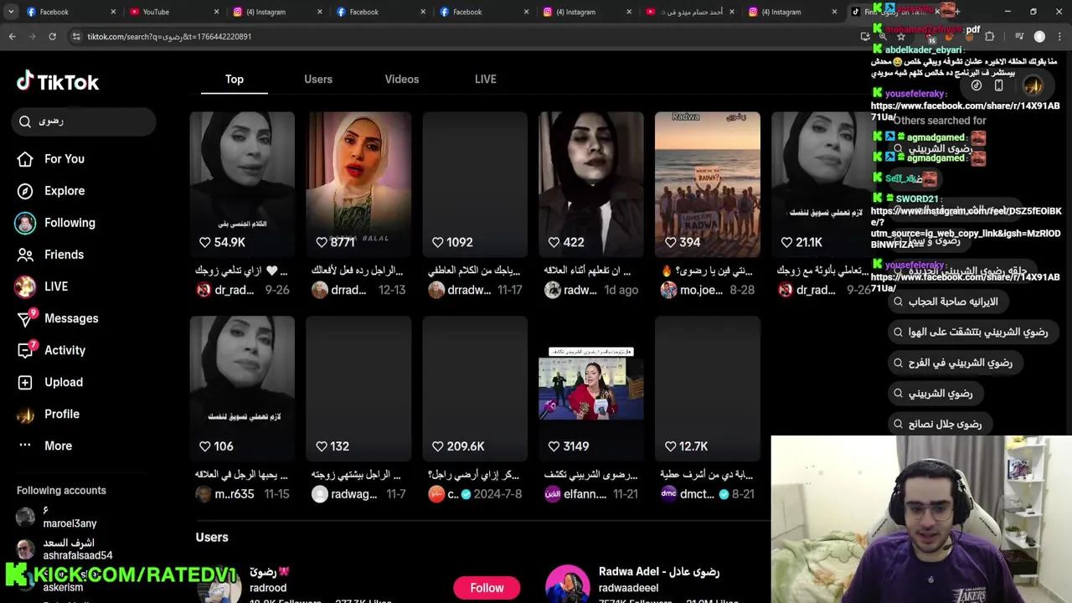Select the Top results tab

pos(234,79)
